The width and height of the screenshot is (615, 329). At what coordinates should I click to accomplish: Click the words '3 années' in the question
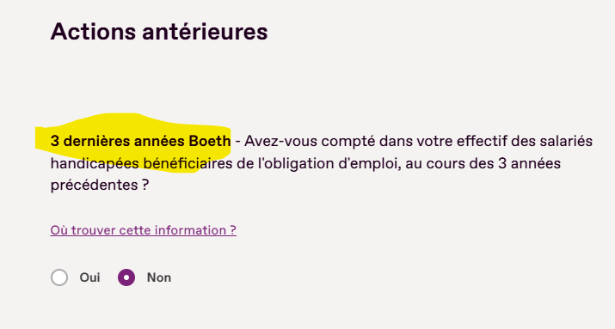tap(530, 163)
